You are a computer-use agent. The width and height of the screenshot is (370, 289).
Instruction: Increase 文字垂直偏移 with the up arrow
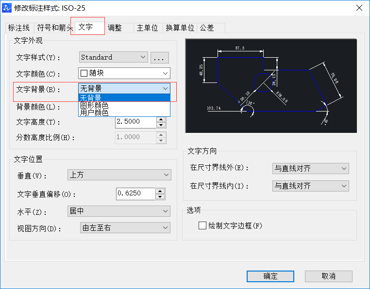click(160, 191)
